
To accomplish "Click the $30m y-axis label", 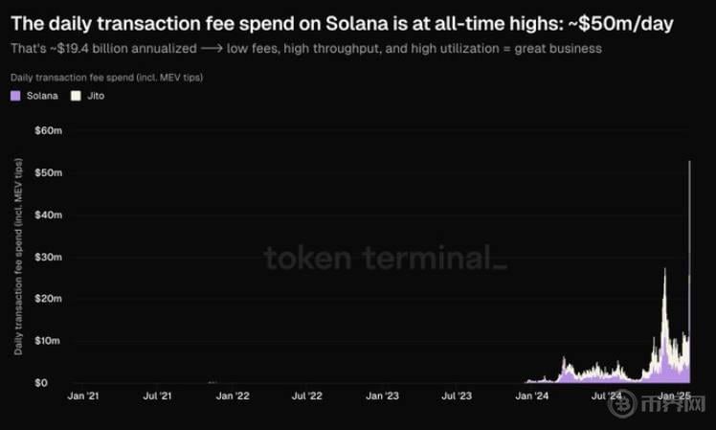I will tap(49, 257).
